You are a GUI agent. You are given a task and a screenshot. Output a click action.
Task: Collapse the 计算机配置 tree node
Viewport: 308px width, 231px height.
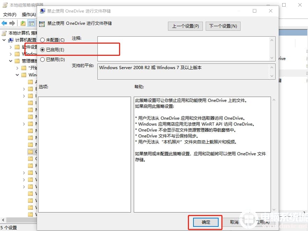[4, 40]
